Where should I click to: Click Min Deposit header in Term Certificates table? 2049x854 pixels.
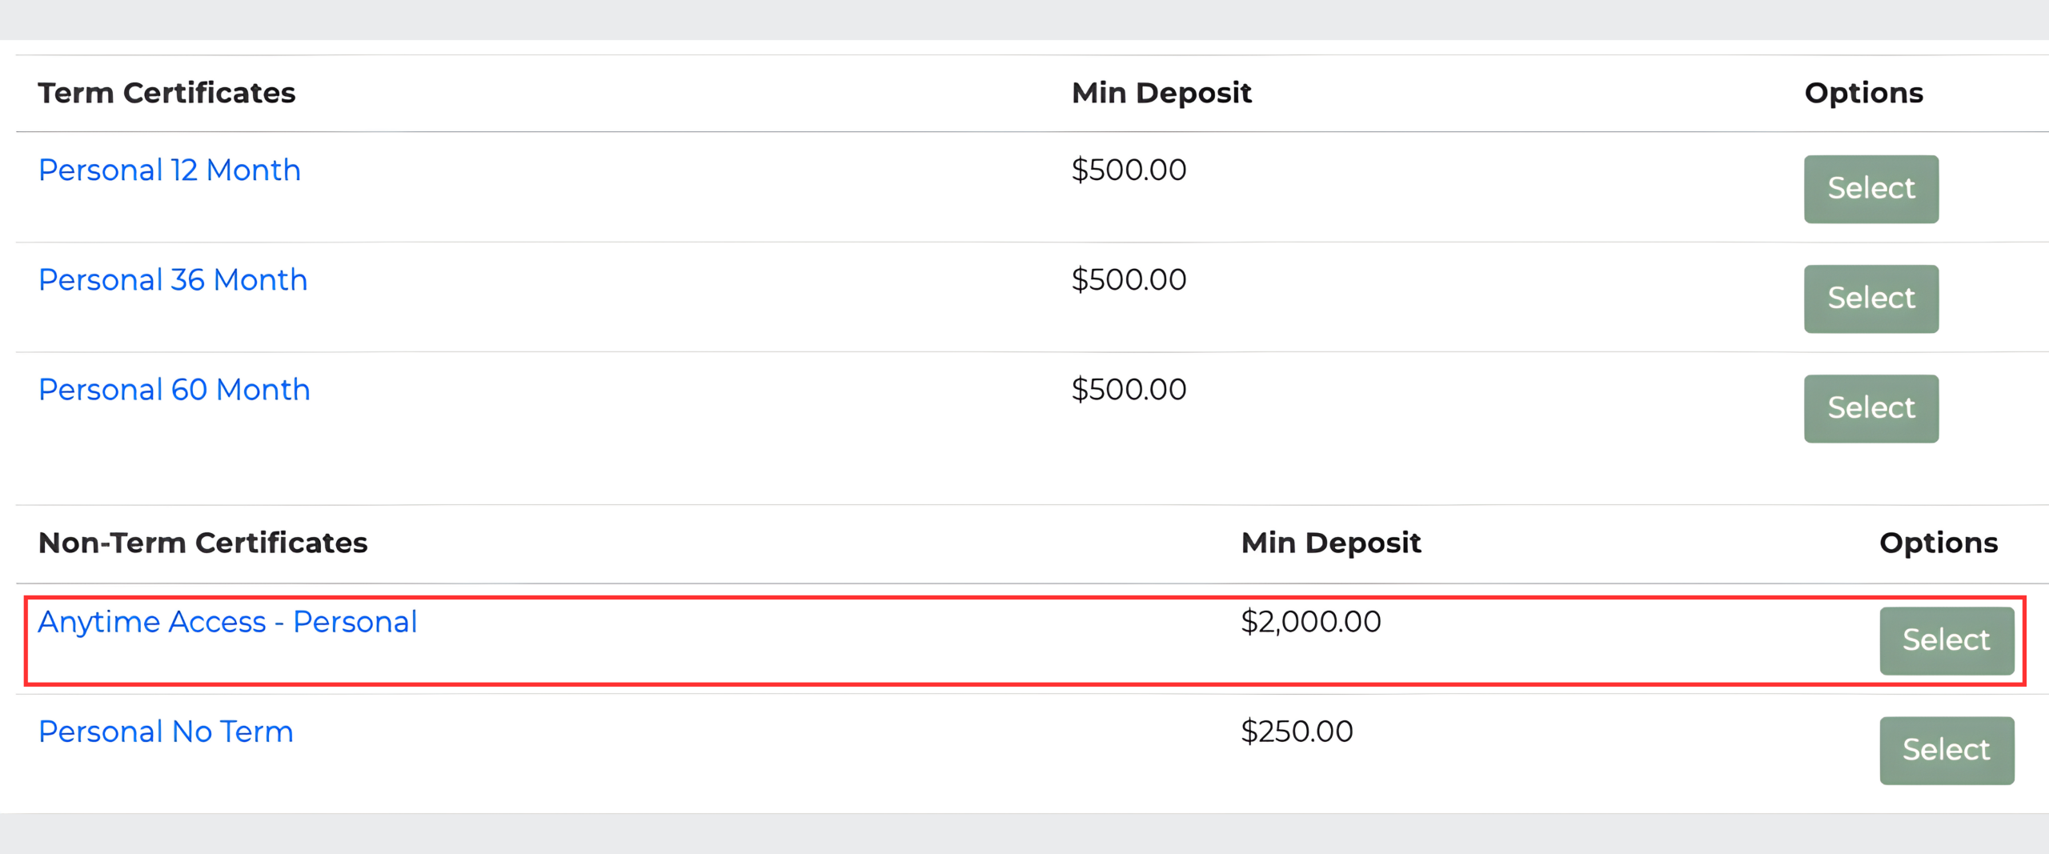pos(1161,93)
